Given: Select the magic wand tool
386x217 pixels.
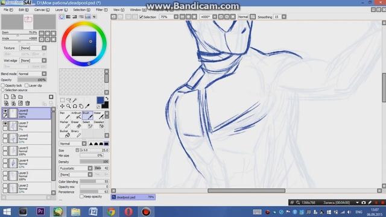Looking at the screenshot, I should tap(75, 100).
